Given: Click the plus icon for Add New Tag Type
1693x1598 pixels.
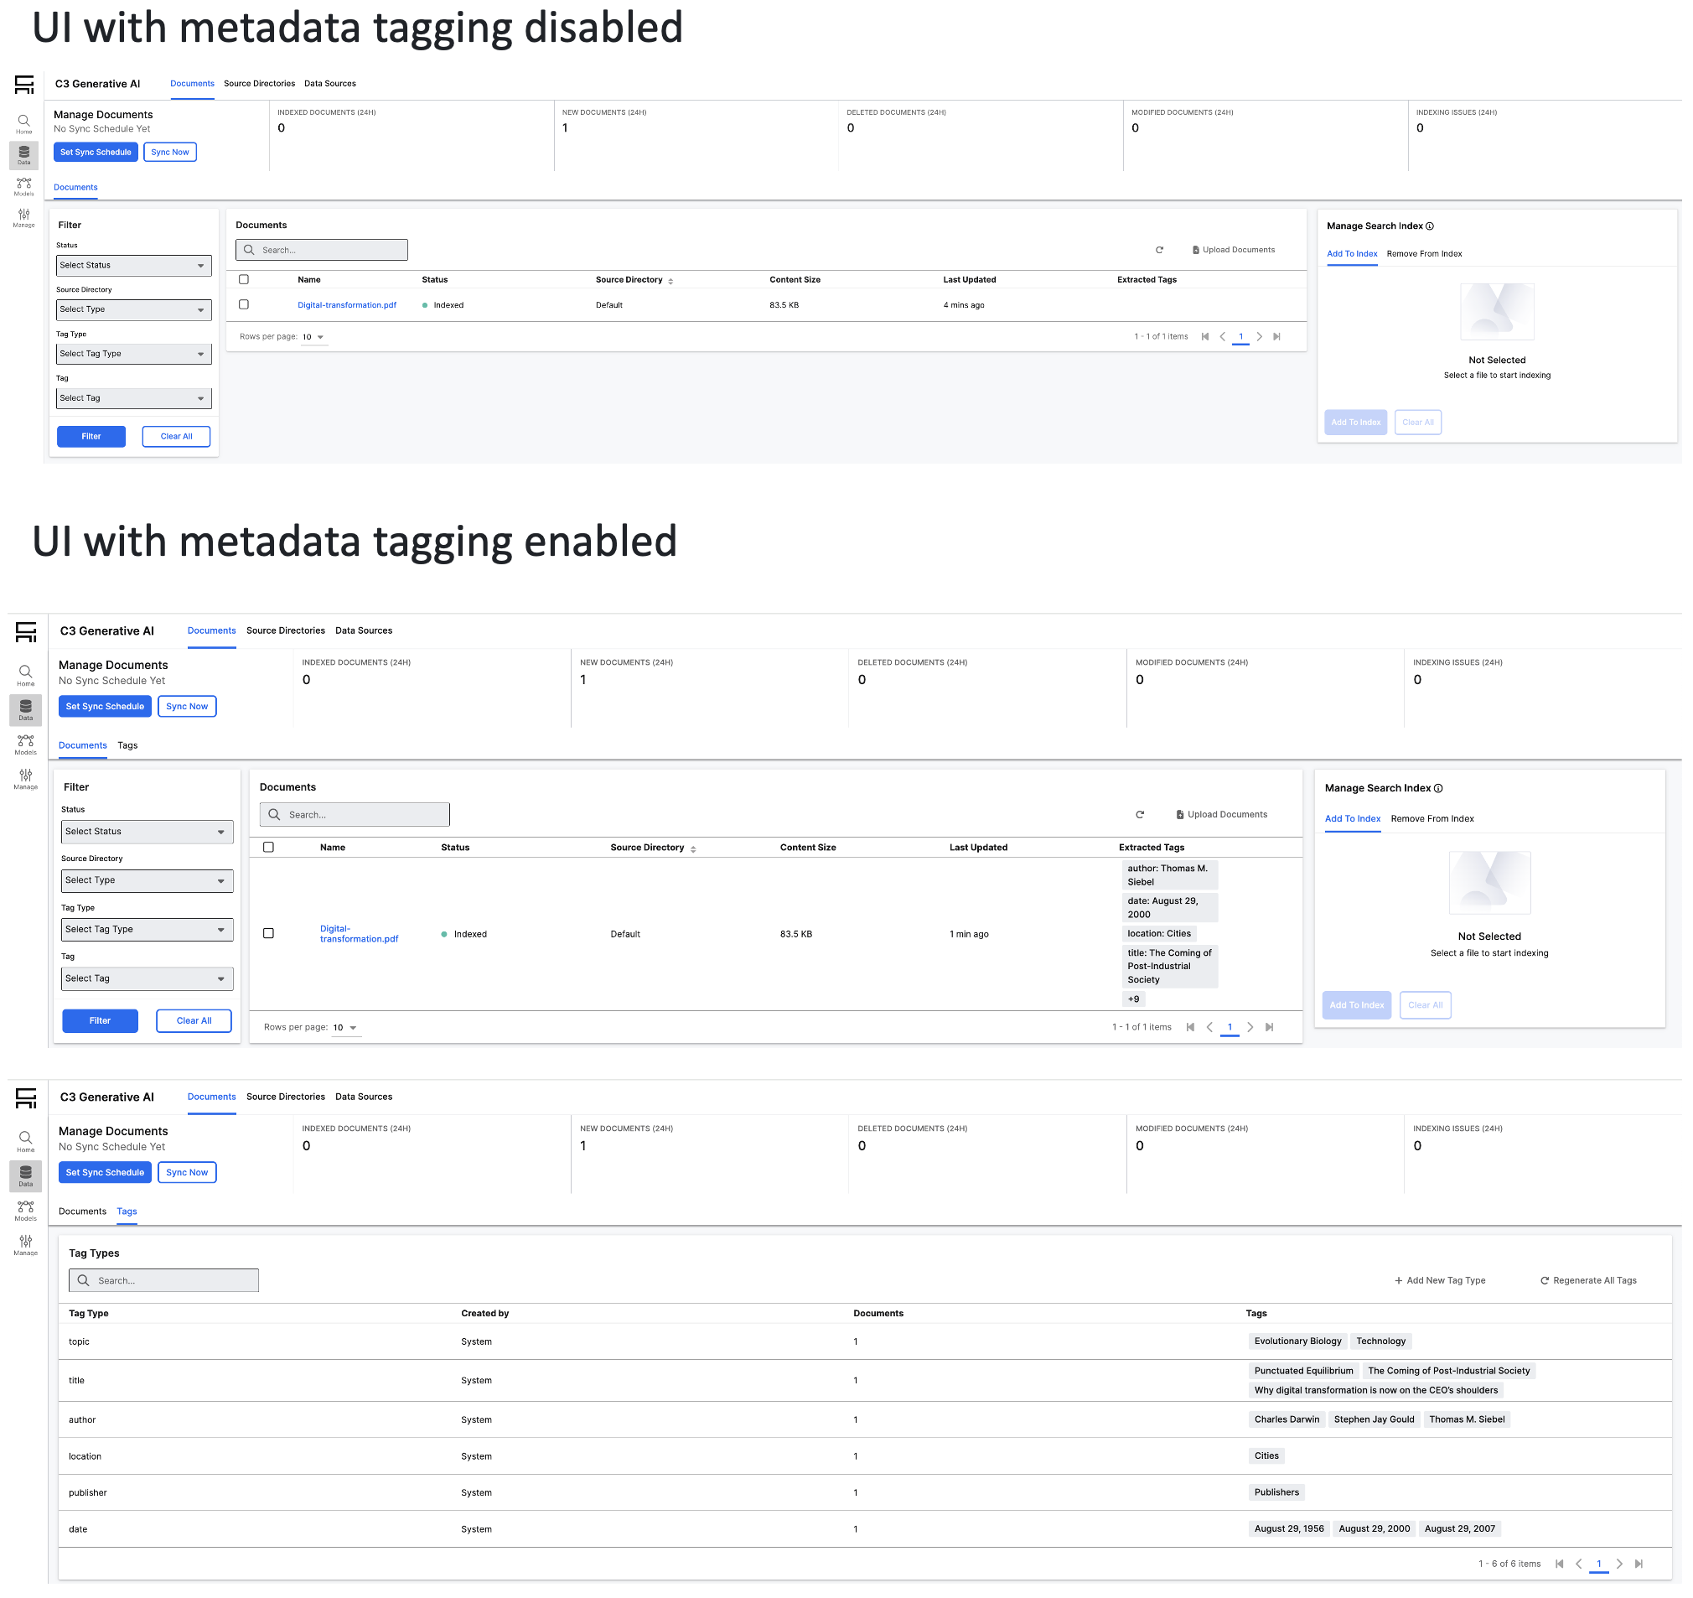Looking at the screenshot, I should coord(1398,1280).
